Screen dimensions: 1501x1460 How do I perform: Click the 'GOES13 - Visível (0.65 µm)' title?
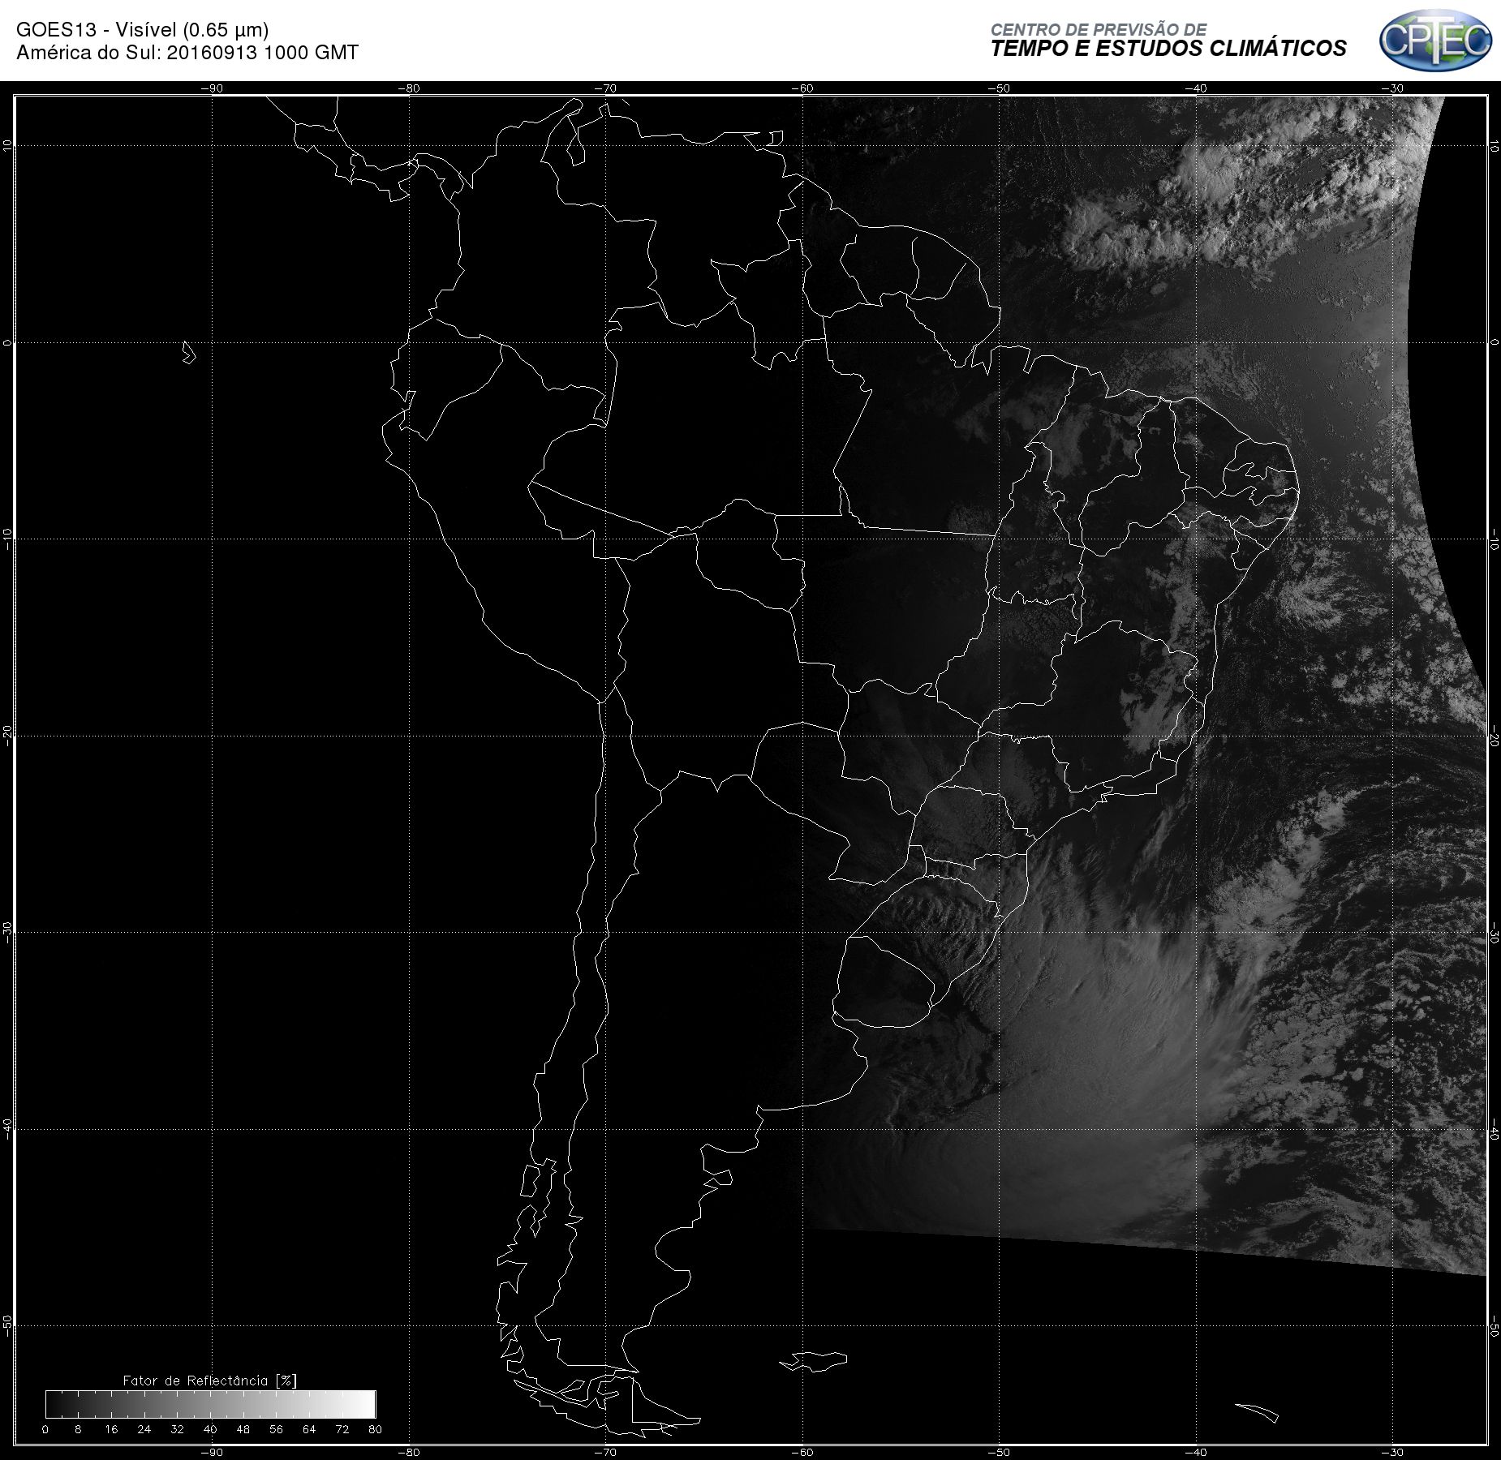(x=143, y=30)
